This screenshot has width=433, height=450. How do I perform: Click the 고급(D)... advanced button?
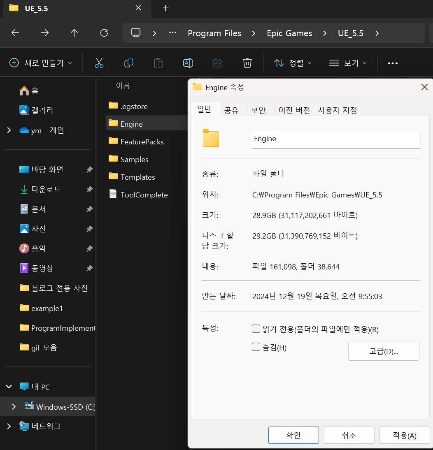point(384,351)
